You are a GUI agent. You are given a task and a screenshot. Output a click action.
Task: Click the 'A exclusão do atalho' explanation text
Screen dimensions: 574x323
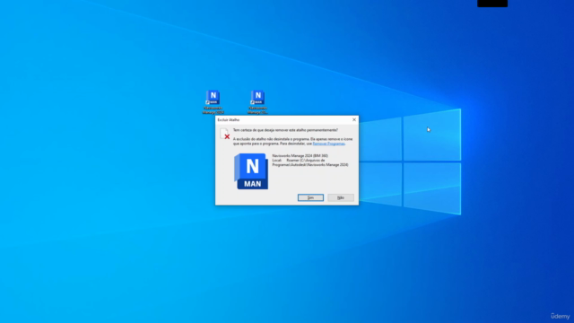293,142
